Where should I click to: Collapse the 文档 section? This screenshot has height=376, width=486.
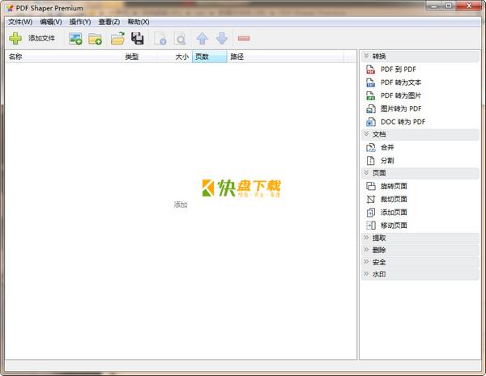pyautogui.click(x=420, y=134)
